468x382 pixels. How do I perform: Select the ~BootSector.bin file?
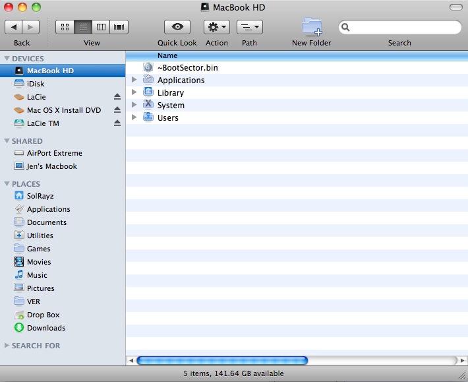tap(297, 67)
